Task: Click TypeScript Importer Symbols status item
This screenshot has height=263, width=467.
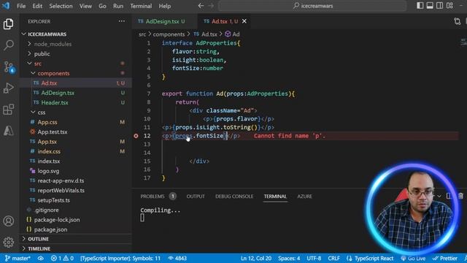Action: coord(120,258)
